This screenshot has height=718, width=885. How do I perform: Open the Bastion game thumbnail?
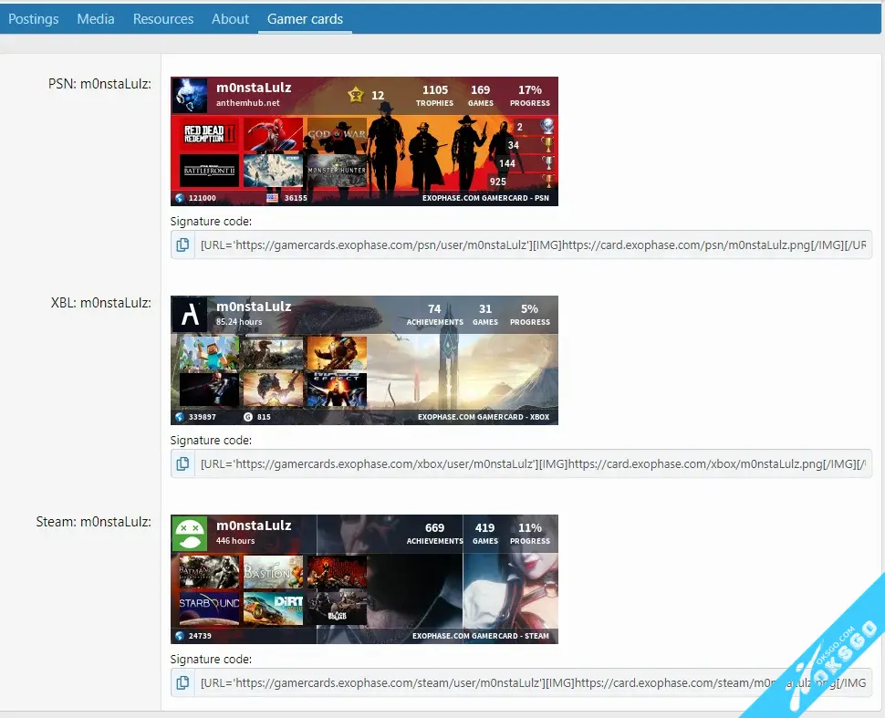point(273,572)
